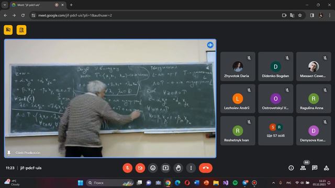
Task: Unpin Gleb Podkolzin using the pin icon
Action: click(9, 153)
